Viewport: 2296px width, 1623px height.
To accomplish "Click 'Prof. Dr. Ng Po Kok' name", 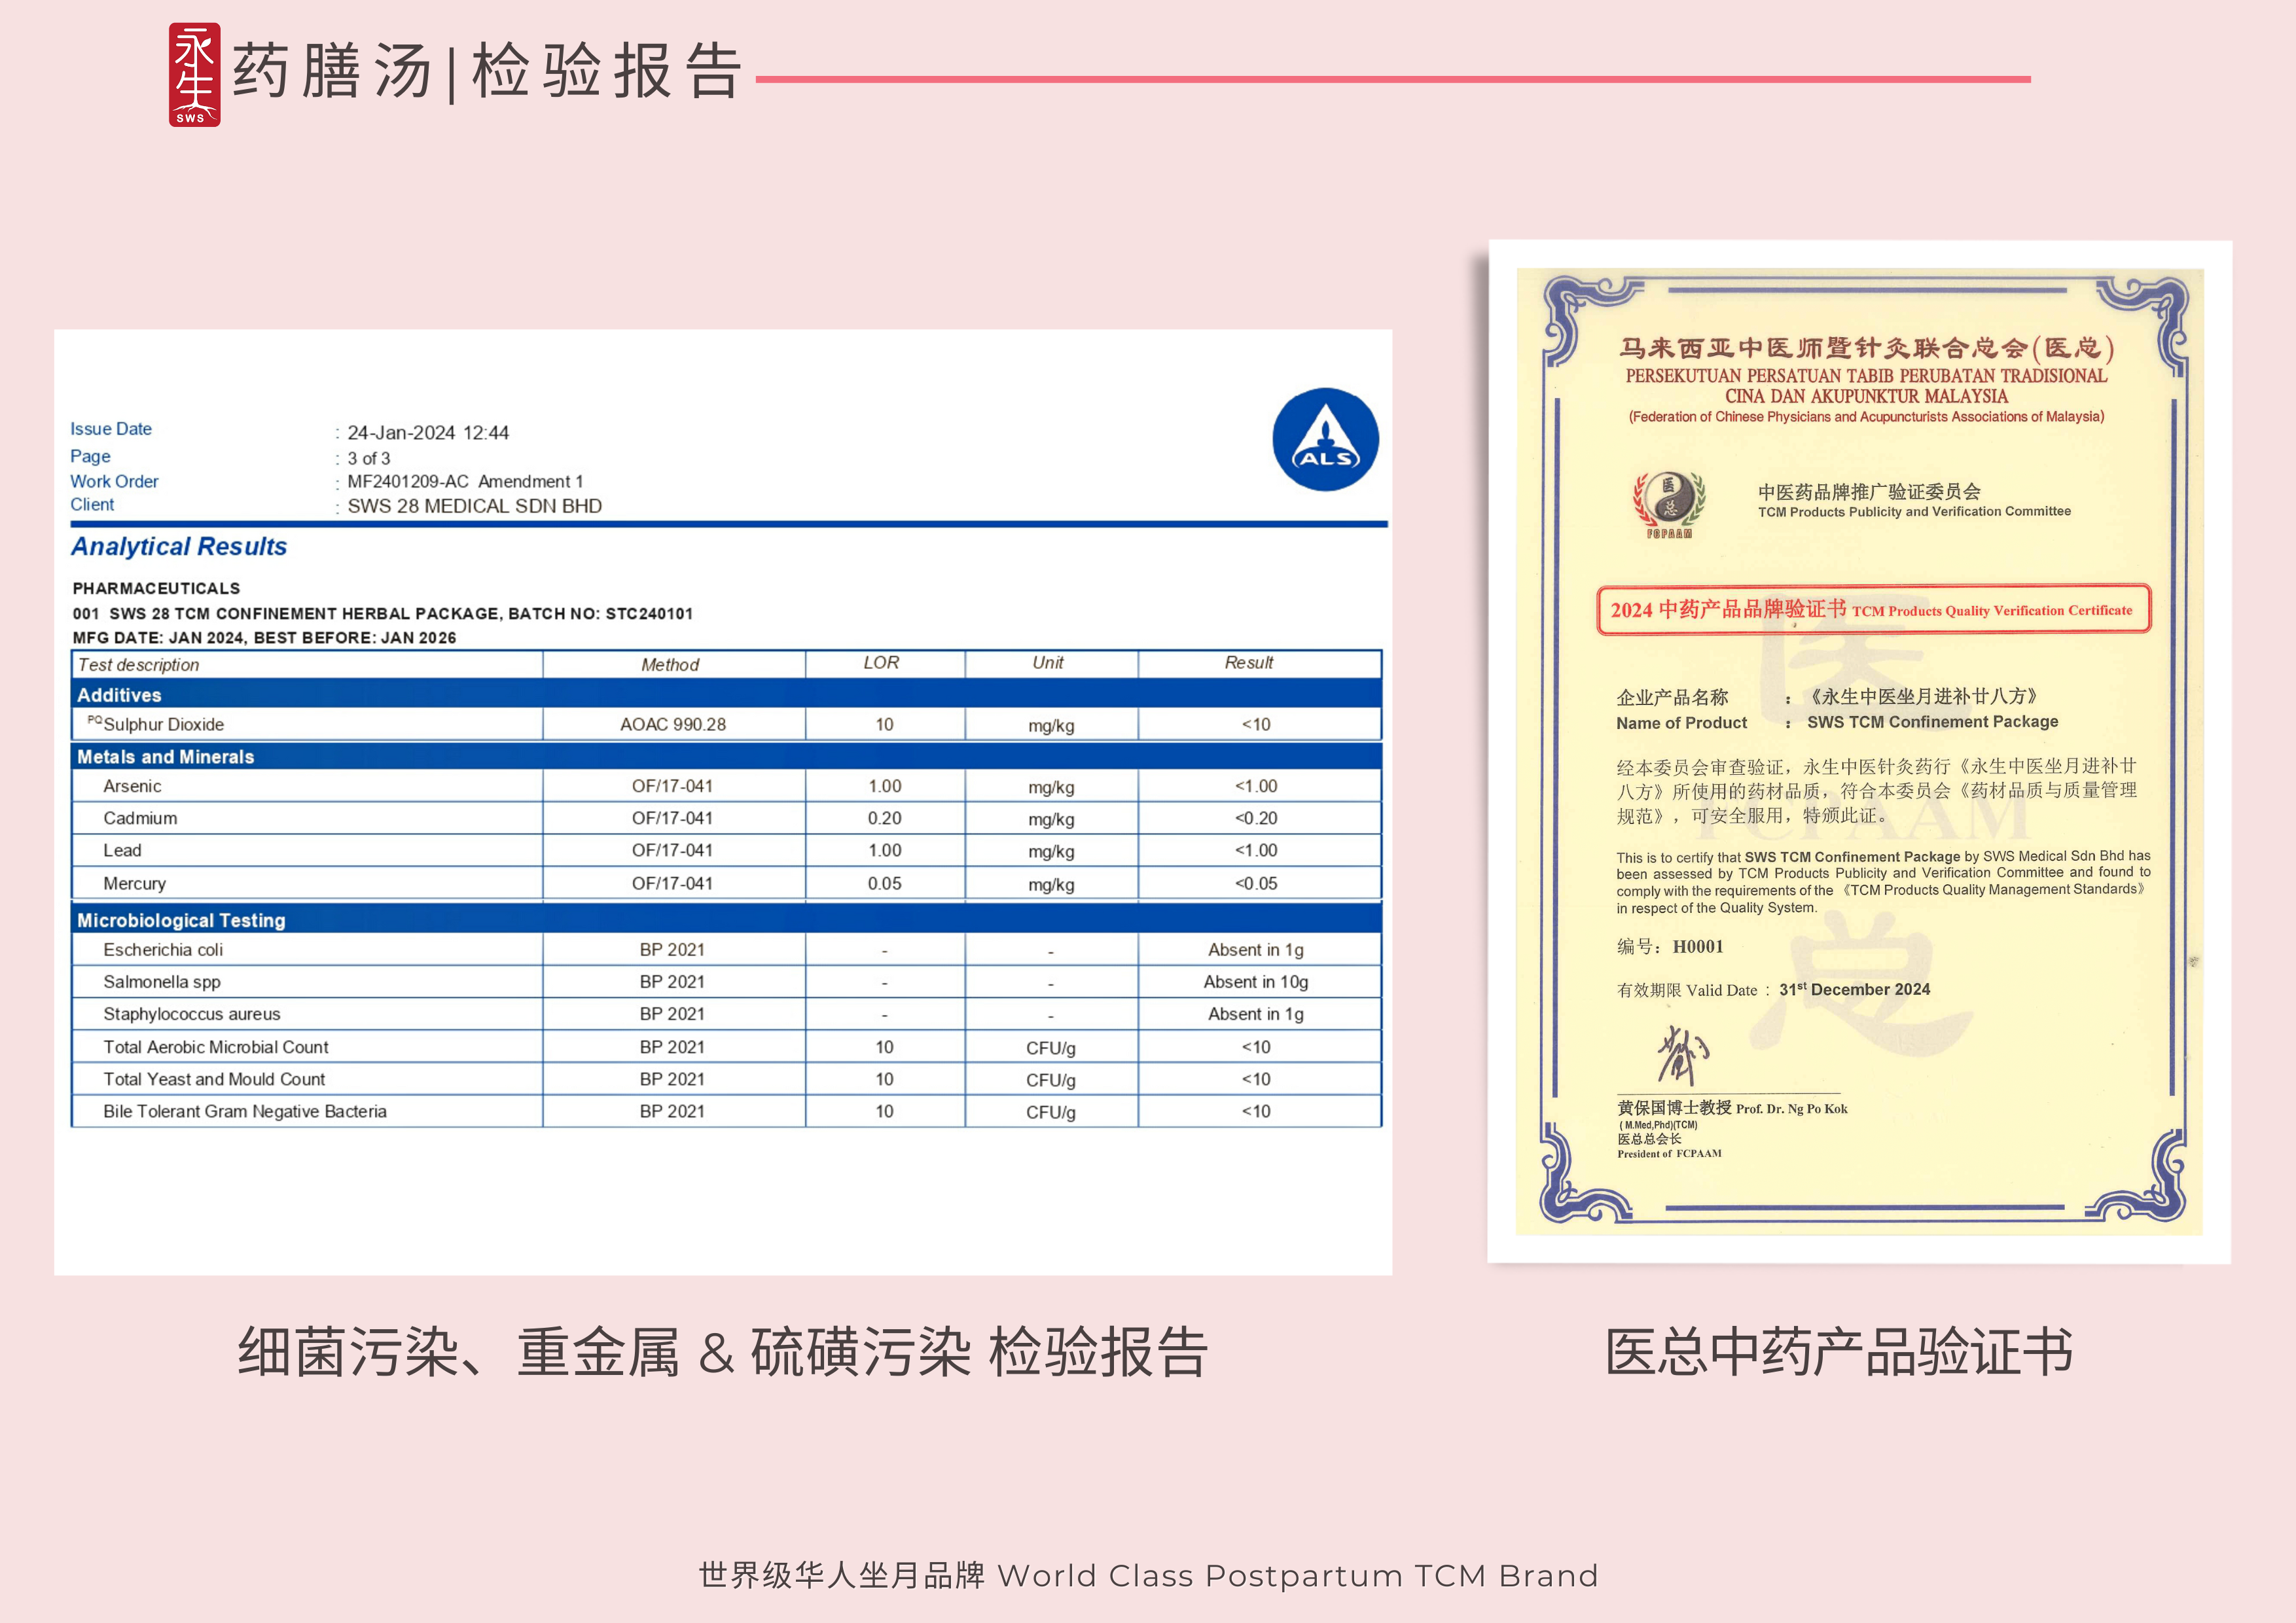I will [1792, 1108].
